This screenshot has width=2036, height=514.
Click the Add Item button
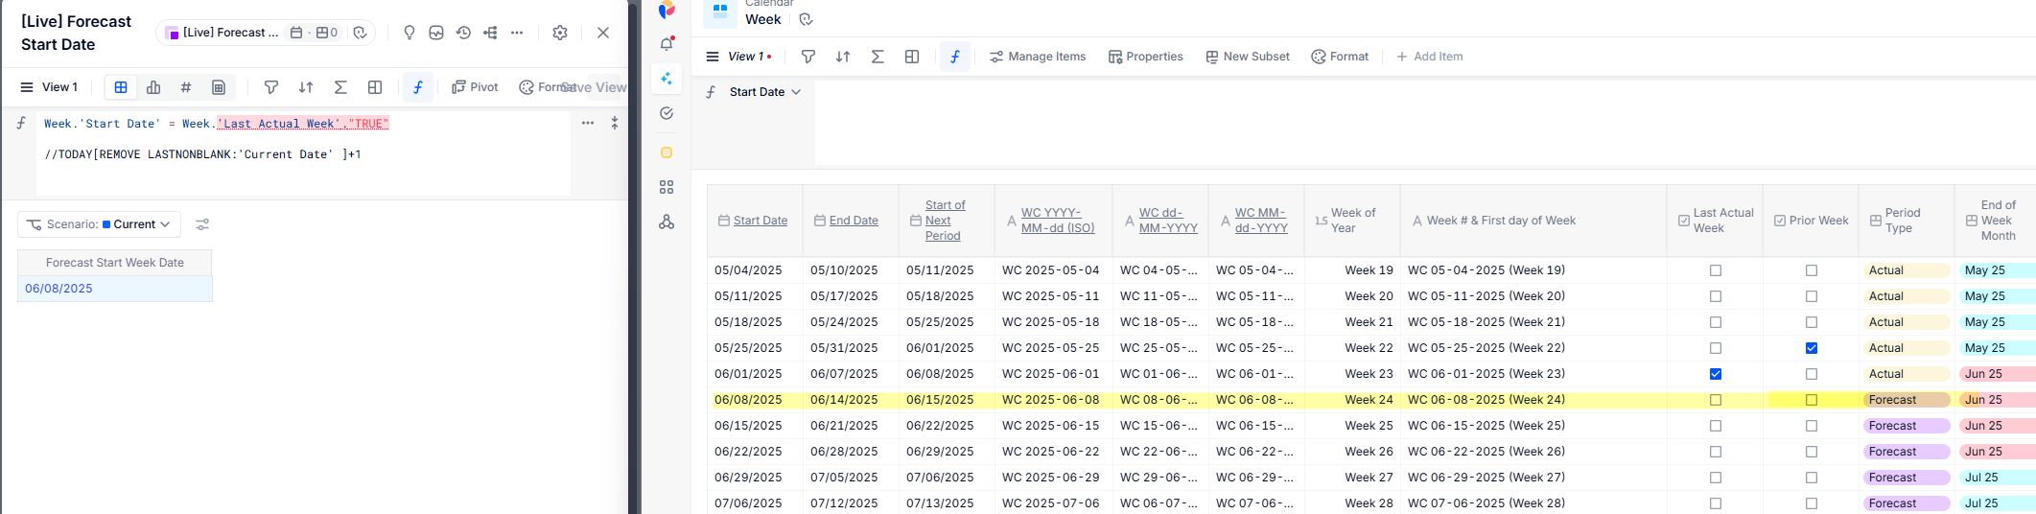pos(1429,57)
